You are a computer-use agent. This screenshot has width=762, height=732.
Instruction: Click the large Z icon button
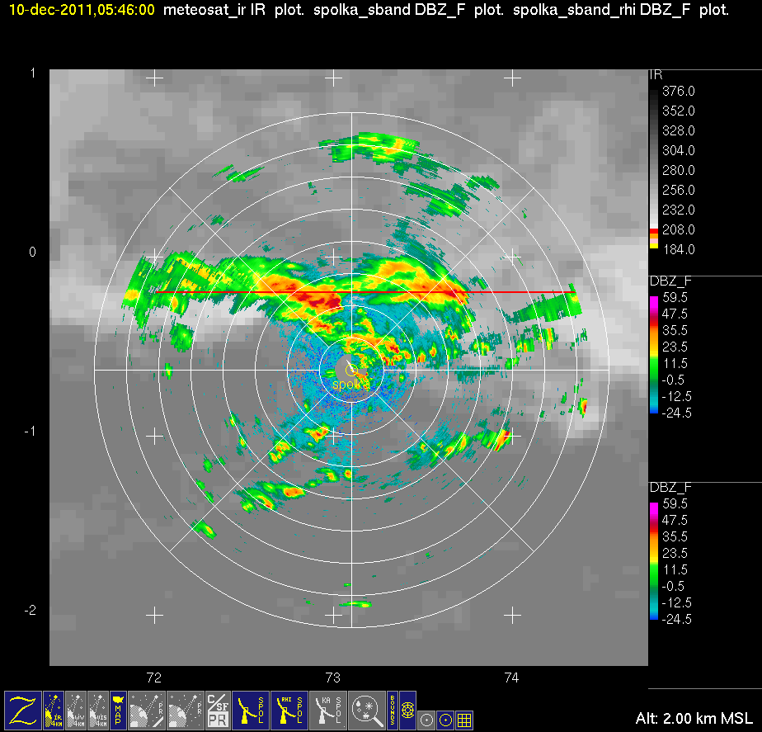pyautogui.click(x=22, y=710)
